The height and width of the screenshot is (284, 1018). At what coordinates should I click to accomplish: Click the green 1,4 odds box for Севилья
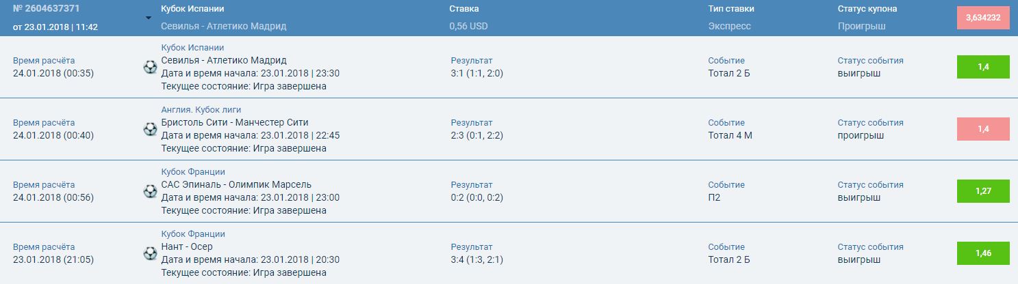tap(983, 67)
